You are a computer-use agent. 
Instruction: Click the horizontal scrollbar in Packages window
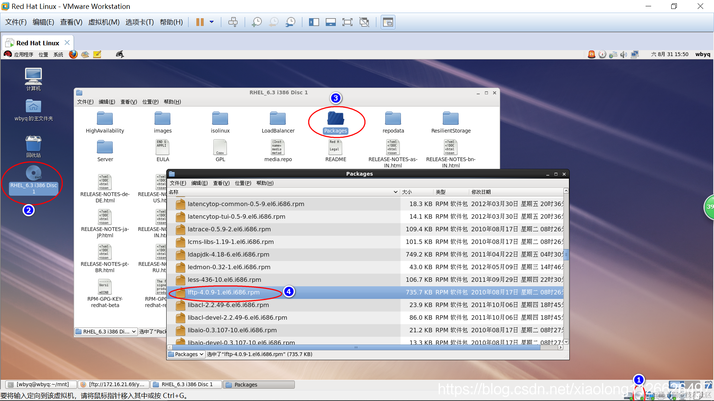click(x=356, y=348)
